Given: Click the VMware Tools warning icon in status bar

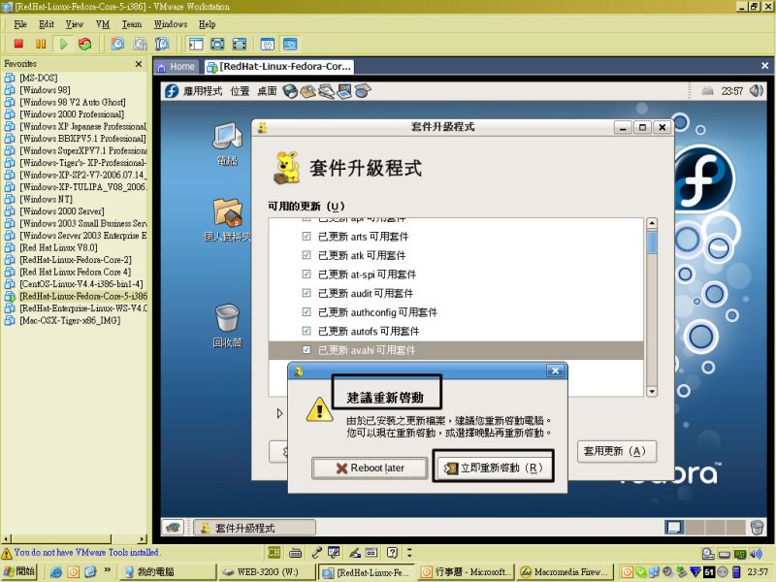Looking at the screenshot, I should (7, 553).
